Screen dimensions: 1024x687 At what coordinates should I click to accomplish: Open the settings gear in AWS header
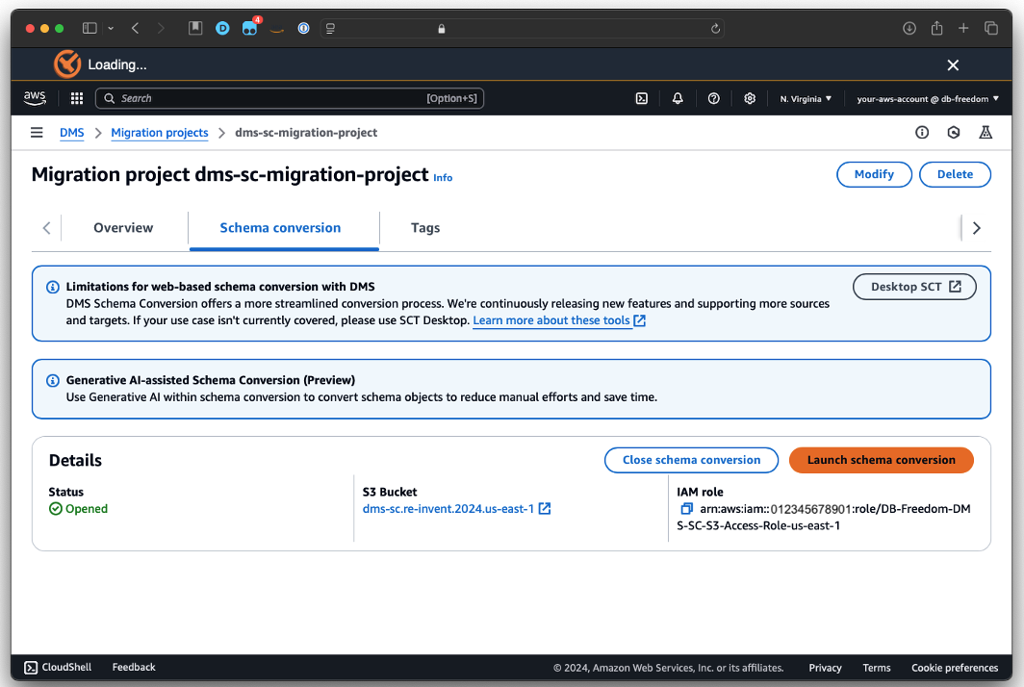click(x=750, y=98)
